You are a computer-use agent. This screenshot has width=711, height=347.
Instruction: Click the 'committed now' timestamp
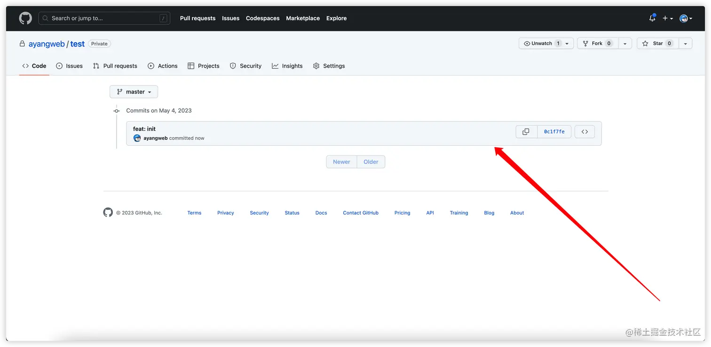[187, 138]
